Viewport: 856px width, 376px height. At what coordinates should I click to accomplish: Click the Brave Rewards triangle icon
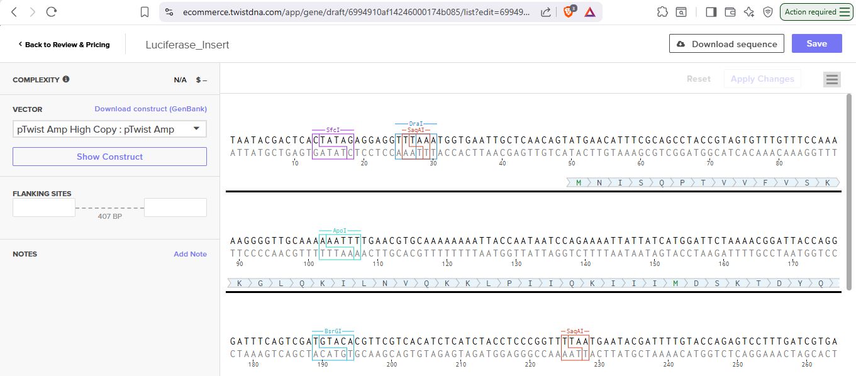[x=590, y=12]
